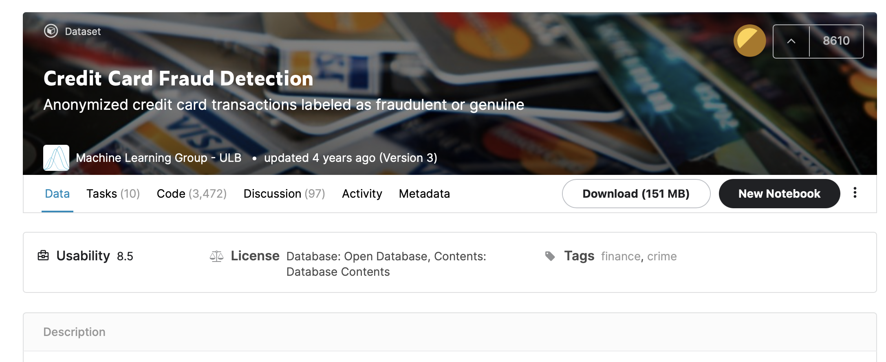Open the three-dot more options menu
The image size is (886, 362).
pos(855,193)
